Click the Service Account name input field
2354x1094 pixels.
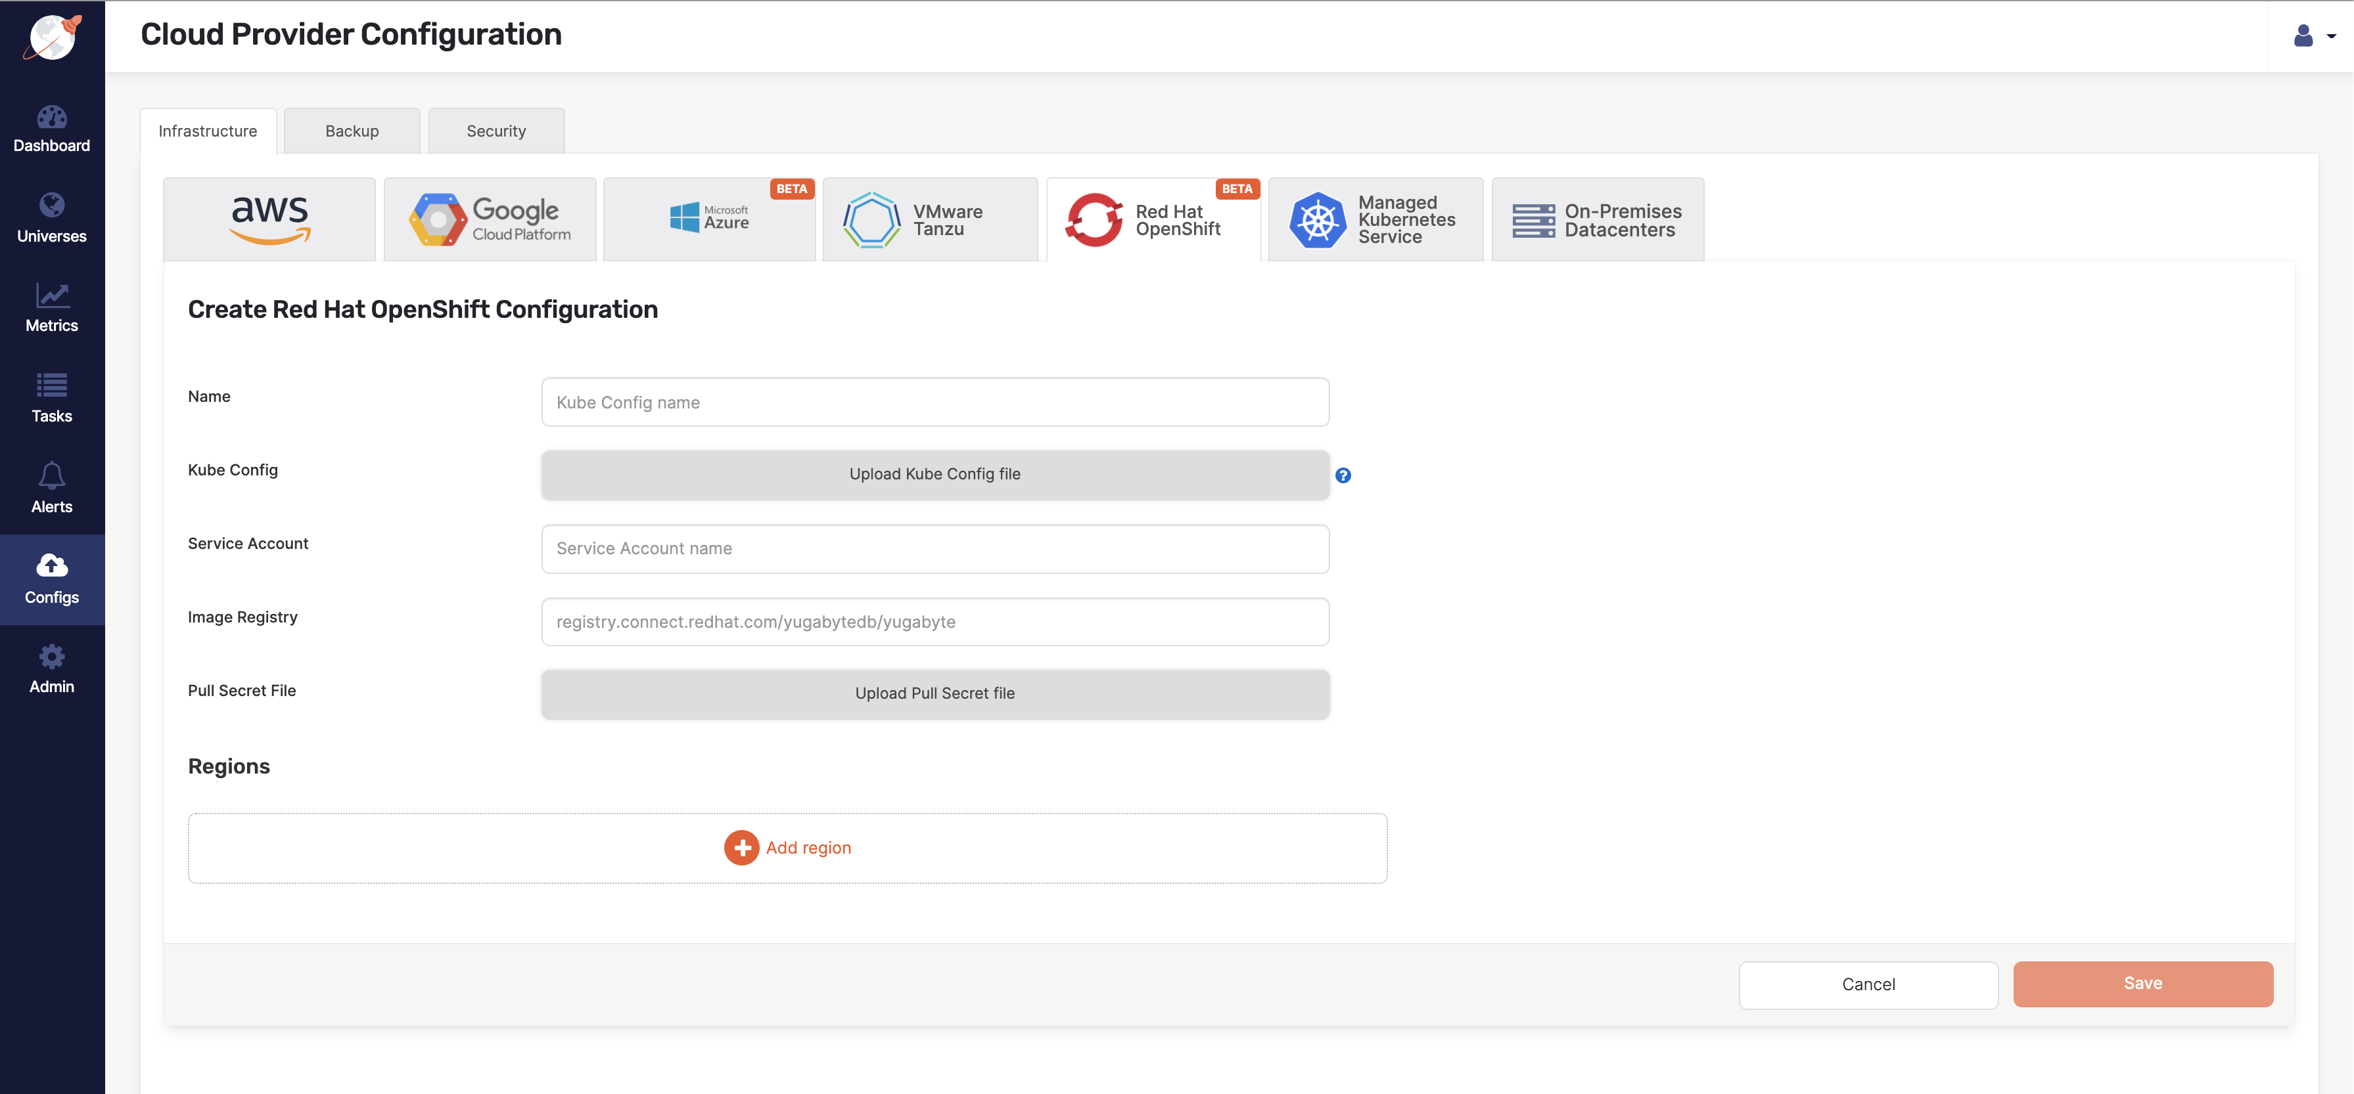[934, 548]
